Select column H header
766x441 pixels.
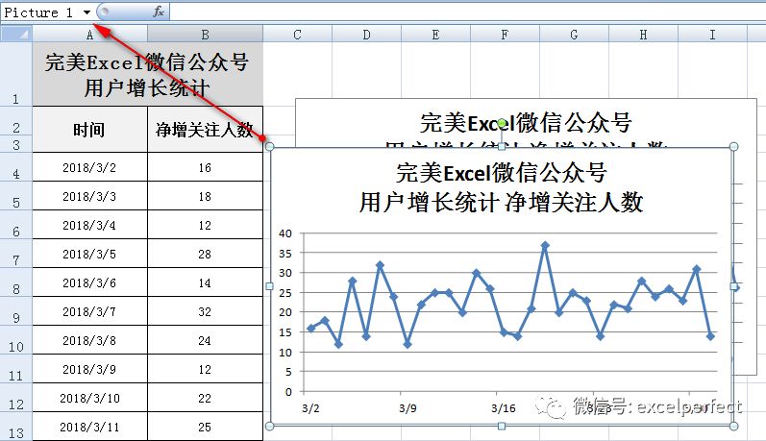tap(643, 35)
